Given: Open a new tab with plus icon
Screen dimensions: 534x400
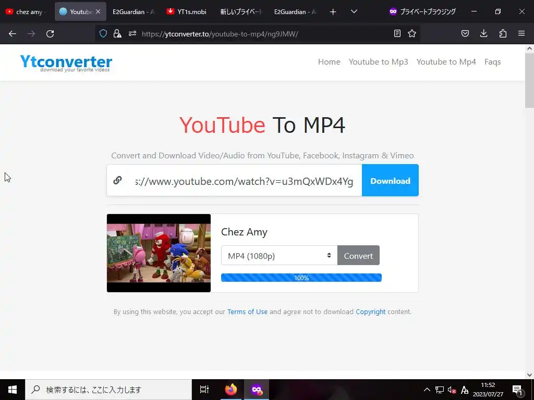Looking at the screenshot, I should 333,12.
